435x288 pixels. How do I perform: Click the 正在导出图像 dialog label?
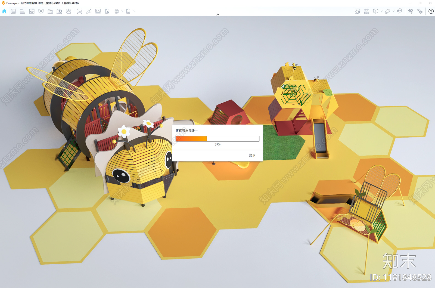tap(187, 131)
